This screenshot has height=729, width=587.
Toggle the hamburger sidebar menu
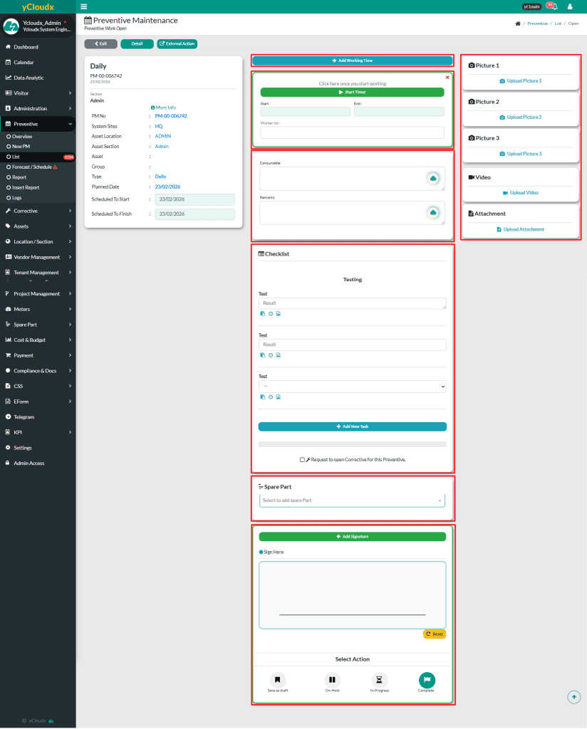click(x=84, y=6)
